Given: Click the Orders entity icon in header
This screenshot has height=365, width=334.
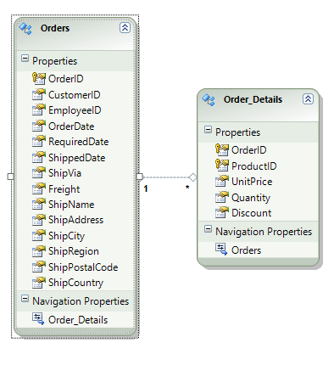Looking at the screenshot, I should pos(25,28).
